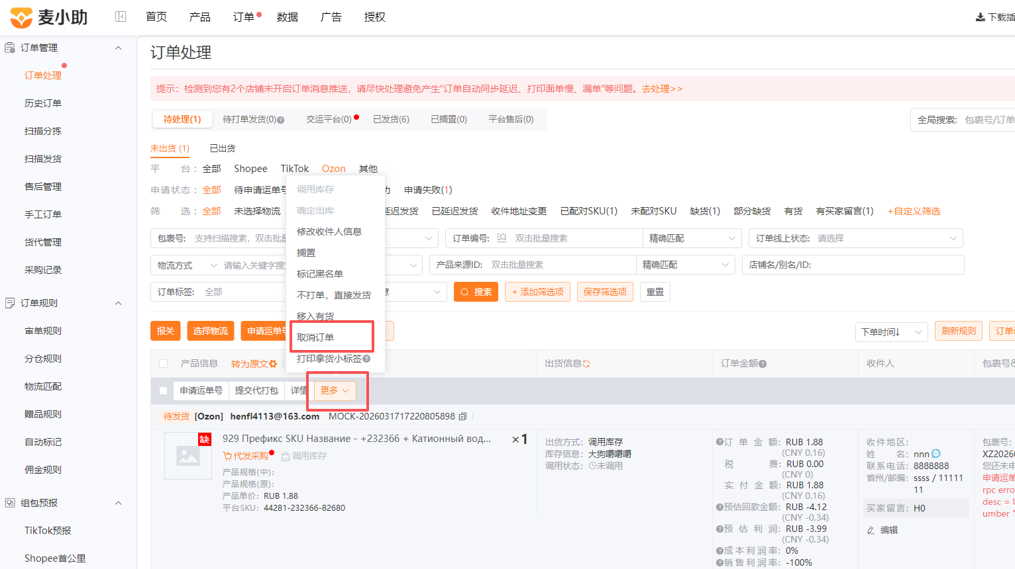The image size is (1015, 569).
Task: Open the 更多 dropdown button
Action: click(x=335, y=390)
